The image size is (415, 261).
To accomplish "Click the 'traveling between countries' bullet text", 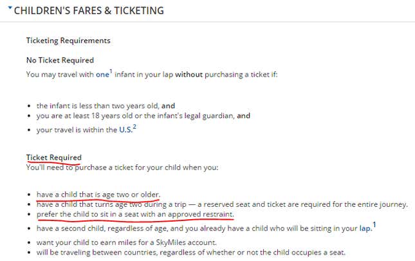I will point(191,252).
